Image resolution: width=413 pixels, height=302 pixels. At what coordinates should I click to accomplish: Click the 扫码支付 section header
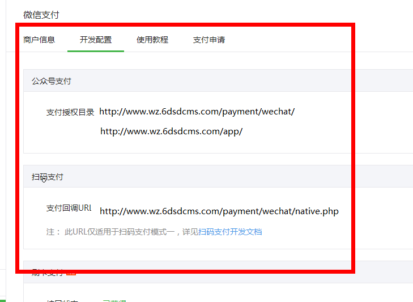[48, 177]
